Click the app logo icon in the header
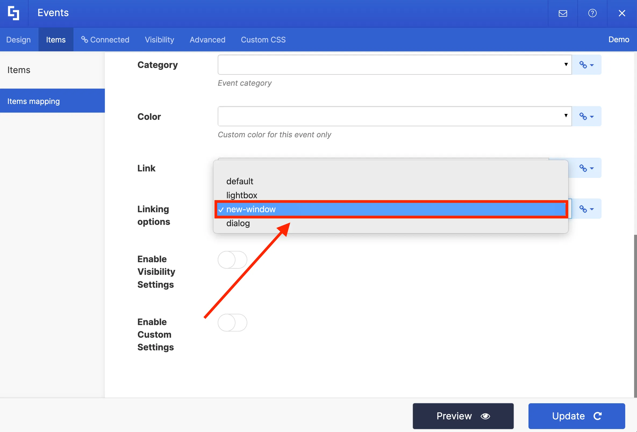The height and width of the screenshot is (432, 637). [x=13, y=13]
